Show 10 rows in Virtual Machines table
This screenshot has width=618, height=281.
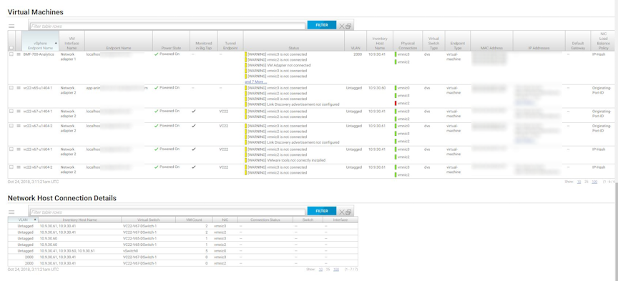[x=579, y=182]
